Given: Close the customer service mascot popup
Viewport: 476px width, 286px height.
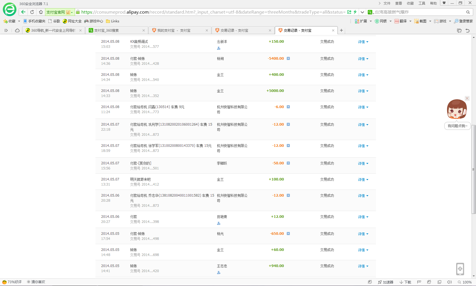Looking at the screenshot, I should 467,98.
